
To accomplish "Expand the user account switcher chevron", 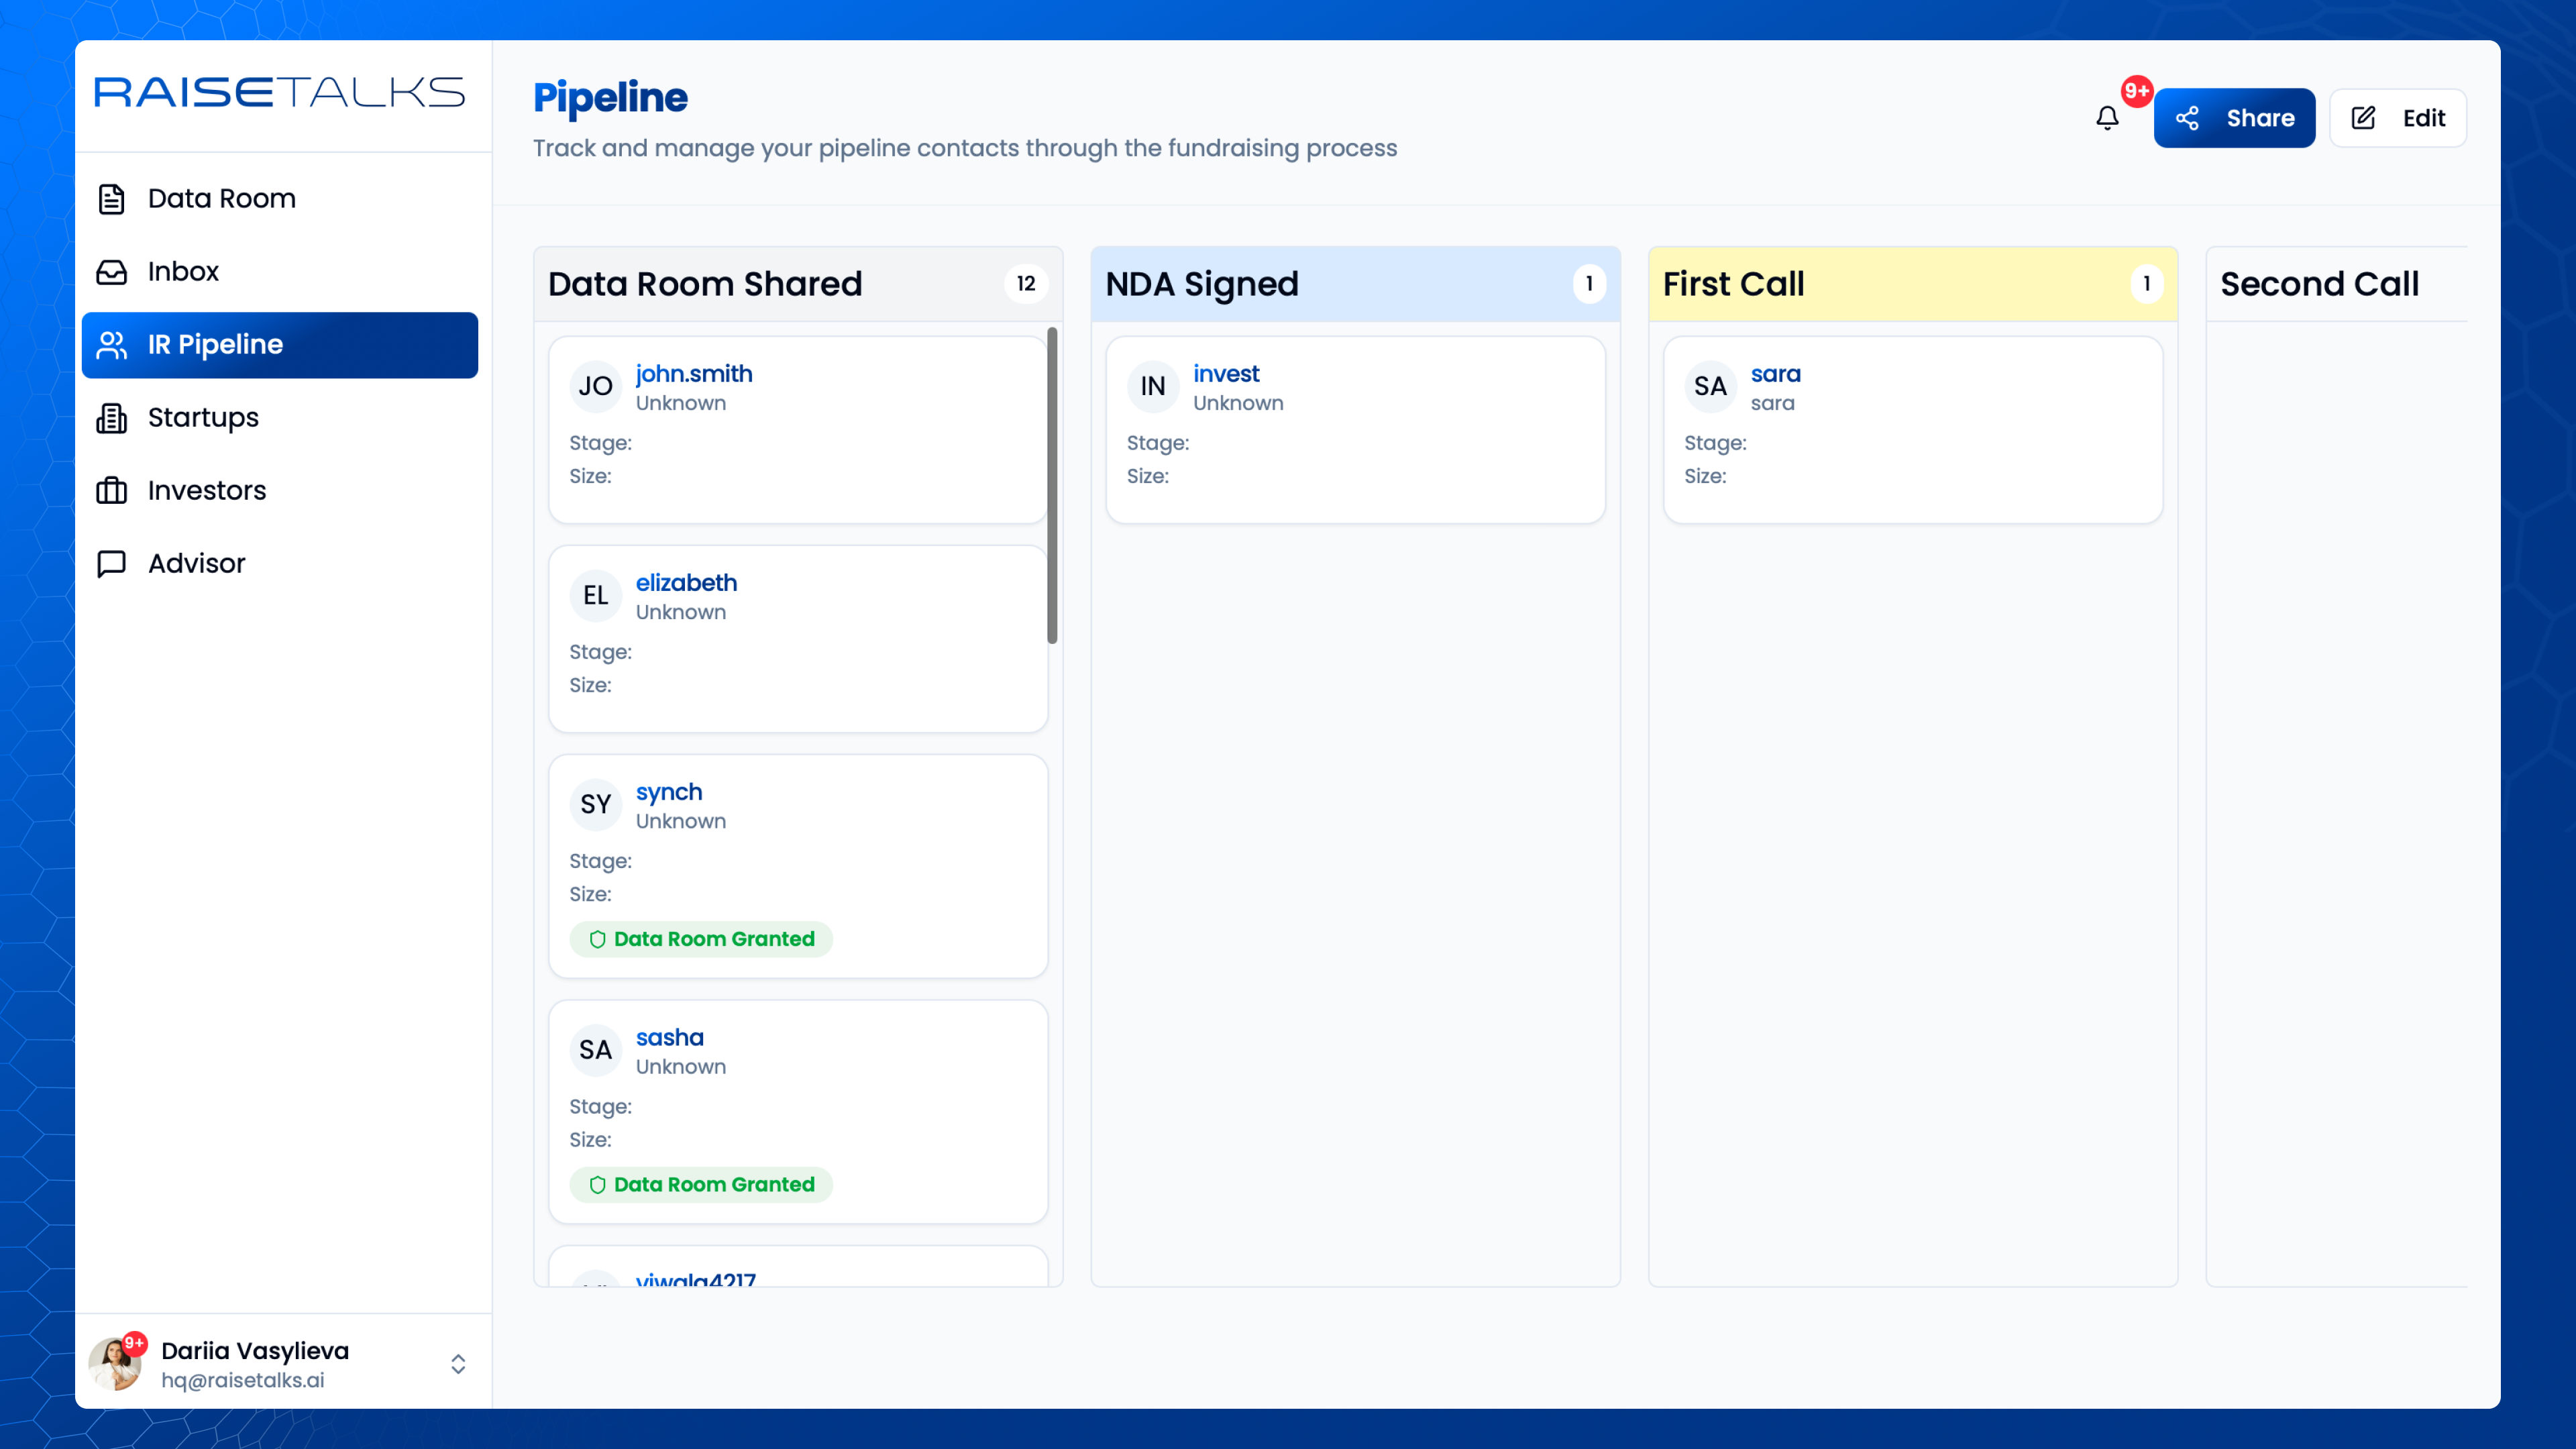I will [x=458, y=1364].
